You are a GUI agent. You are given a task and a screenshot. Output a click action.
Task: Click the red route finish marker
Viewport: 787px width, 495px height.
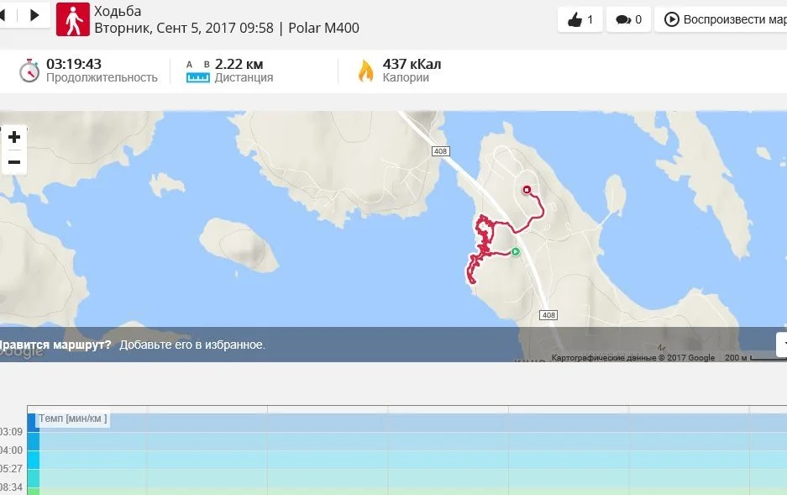tap(527, 190)
